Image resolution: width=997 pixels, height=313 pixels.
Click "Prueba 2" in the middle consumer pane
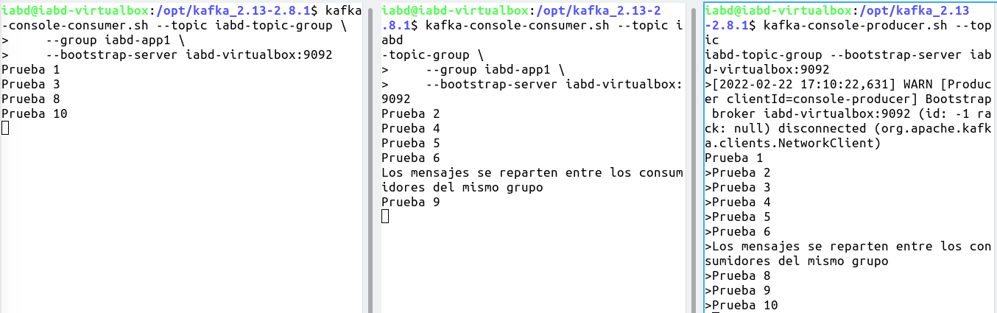click(x=410, y=113)
